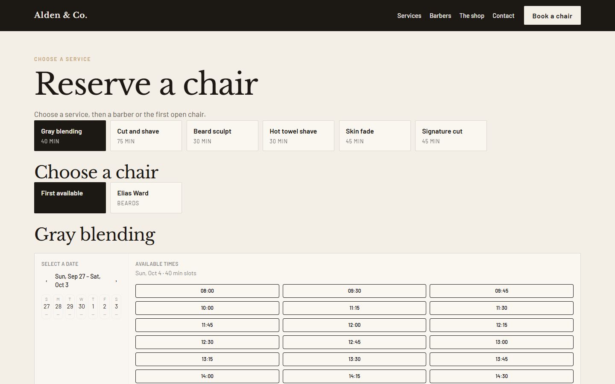Screen dimensions: 615x384
Task: Click the Book a chair button
Action: (552, 15)
